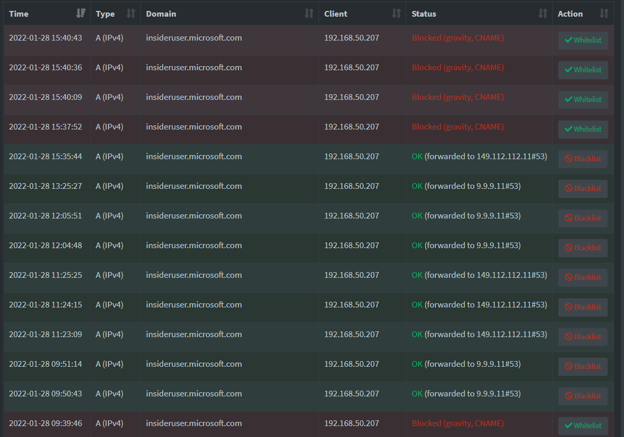Toggle the sort arrows in Client column
The width and height of the screenshot is (624, 437).
[x=396, y=14]
